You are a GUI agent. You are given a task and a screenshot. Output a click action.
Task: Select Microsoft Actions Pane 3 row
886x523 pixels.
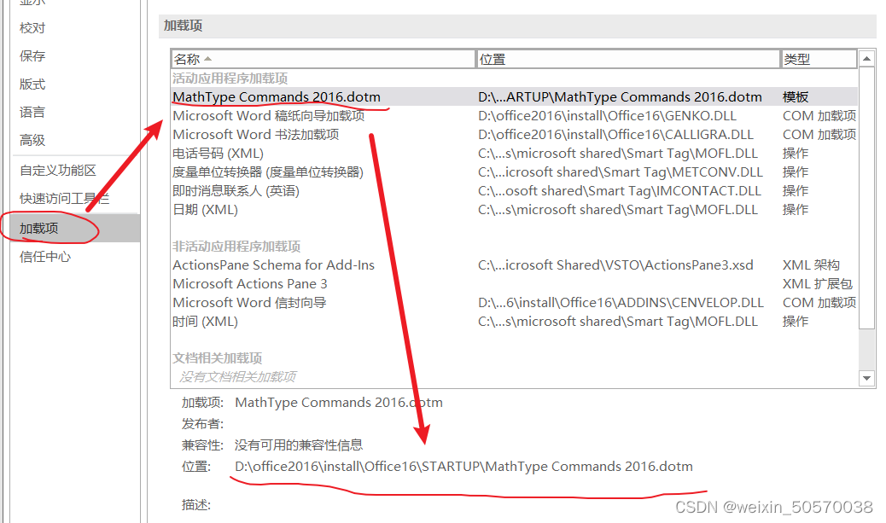pyautogui.click(x=514, y=283)
